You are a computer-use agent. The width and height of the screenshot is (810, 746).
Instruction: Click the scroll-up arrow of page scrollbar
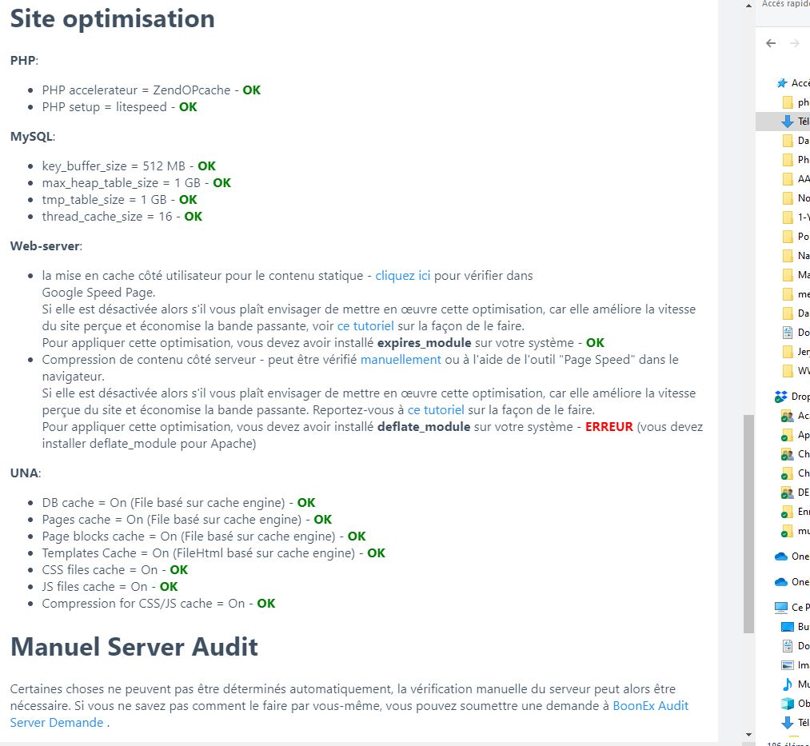pyautogui.click(x=748, y=6)
